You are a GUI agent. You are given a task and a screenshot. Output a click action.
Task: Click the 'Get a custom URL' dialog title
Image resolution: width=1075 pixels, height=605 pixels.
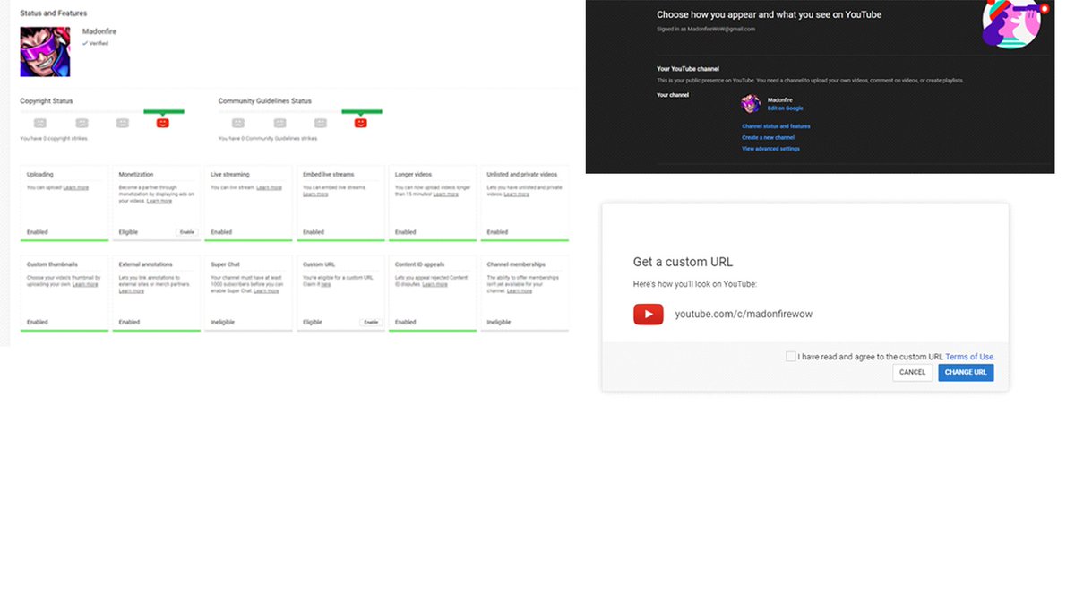pos(684,262)
